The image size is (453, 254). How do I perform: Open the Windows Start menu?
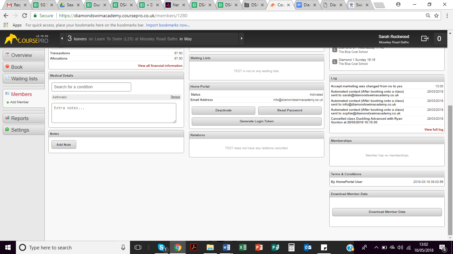[8, 247]
